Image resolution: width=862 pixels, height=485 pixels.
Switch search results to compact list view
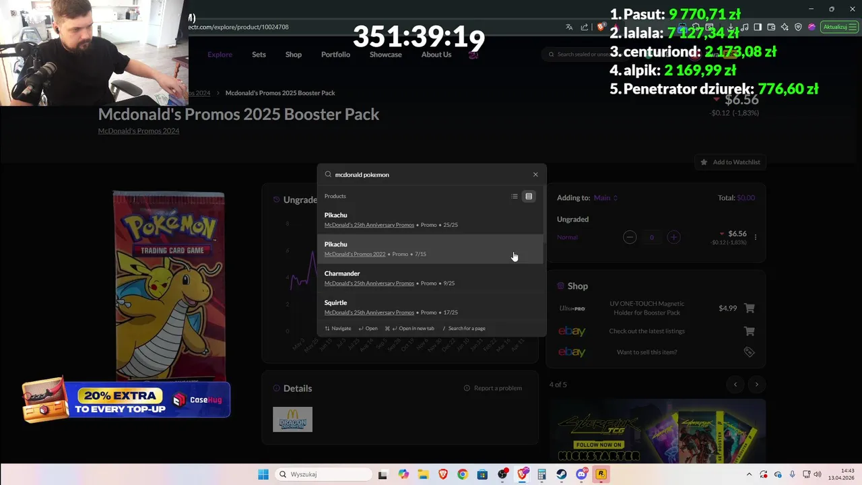[515, 196]
